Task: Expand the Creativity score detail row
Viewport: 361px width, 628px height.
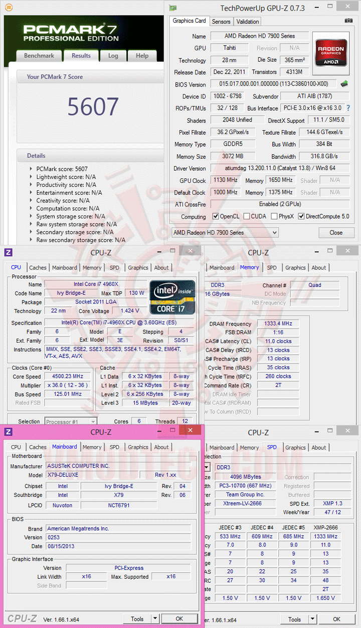Action: point(31,200)
